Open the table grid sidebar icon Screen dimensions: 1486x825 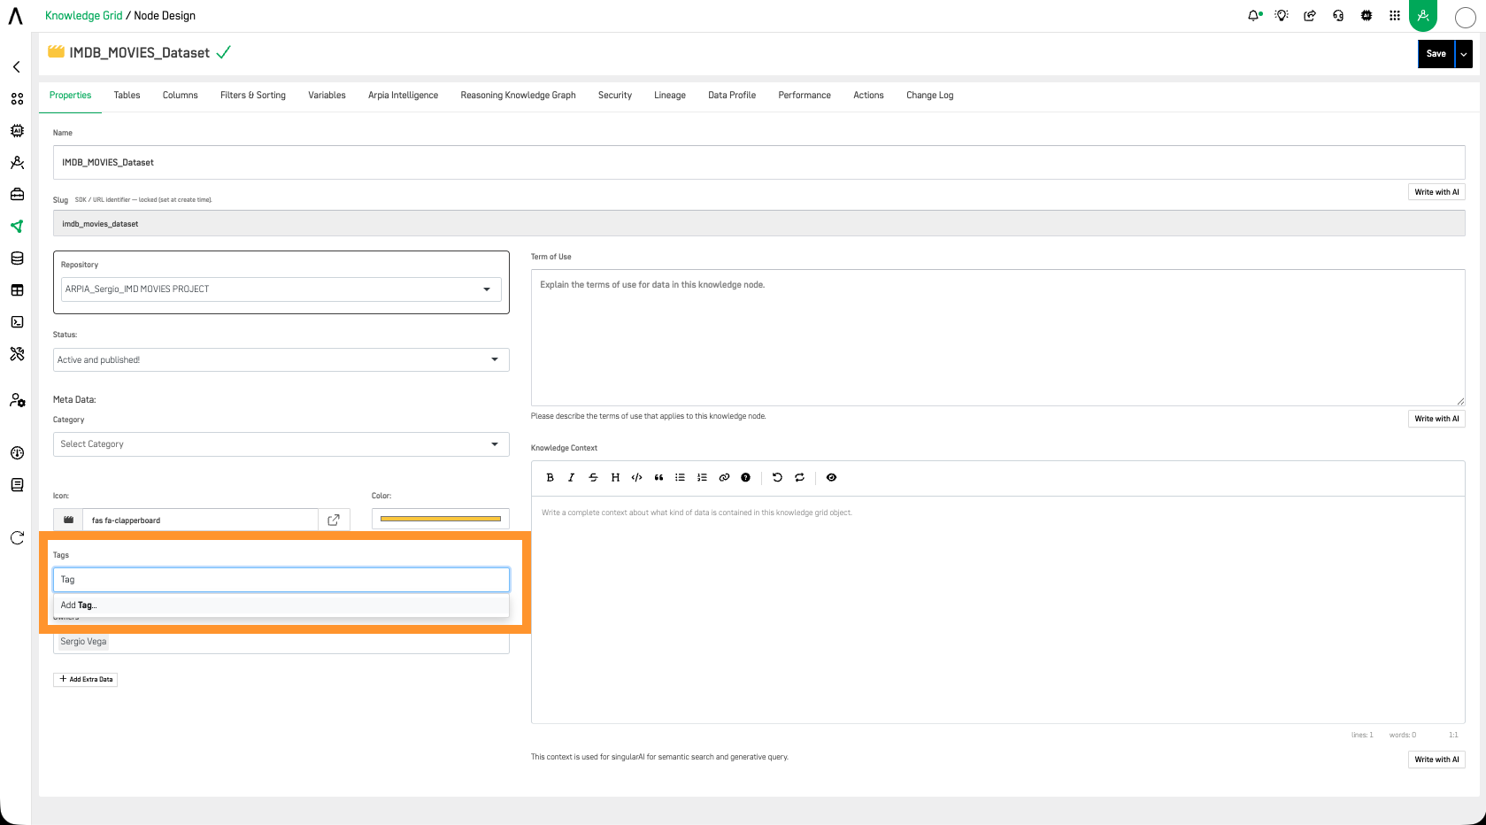pyautogui.click(x=17, y=290)
